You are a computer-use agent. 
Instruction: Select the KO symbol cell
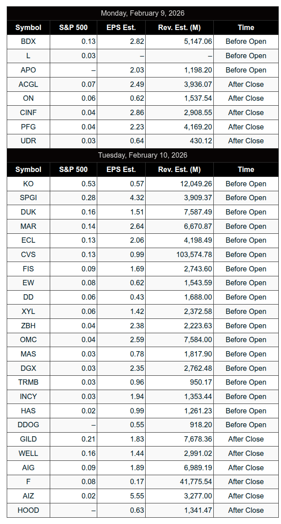point(28,184)
